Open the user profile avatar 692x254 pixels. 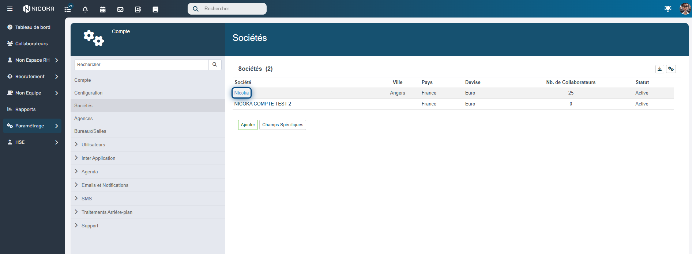coord(685,8)
